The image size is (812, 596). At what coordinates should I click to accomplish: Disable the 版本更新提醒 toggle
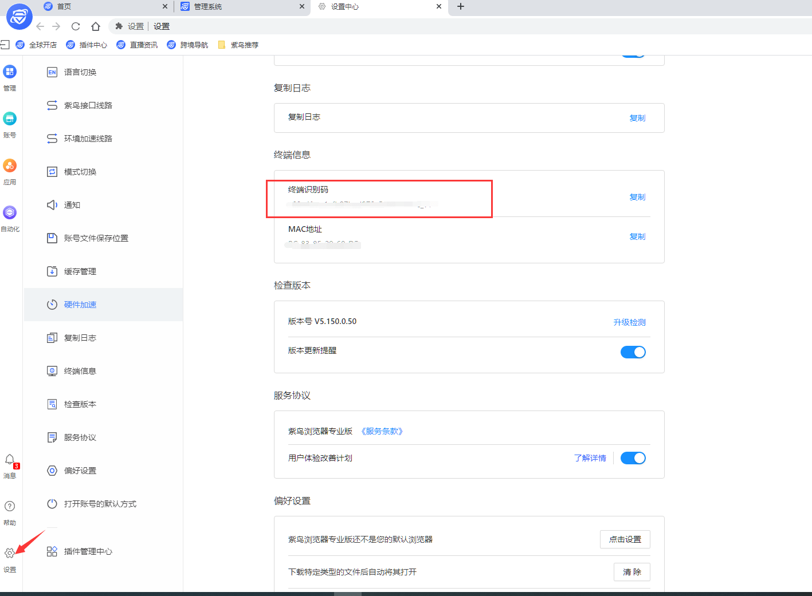(633, 352)
